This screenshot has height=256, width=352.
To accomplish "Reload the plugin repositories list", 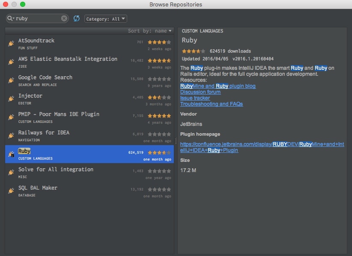I will click(77, 18).
